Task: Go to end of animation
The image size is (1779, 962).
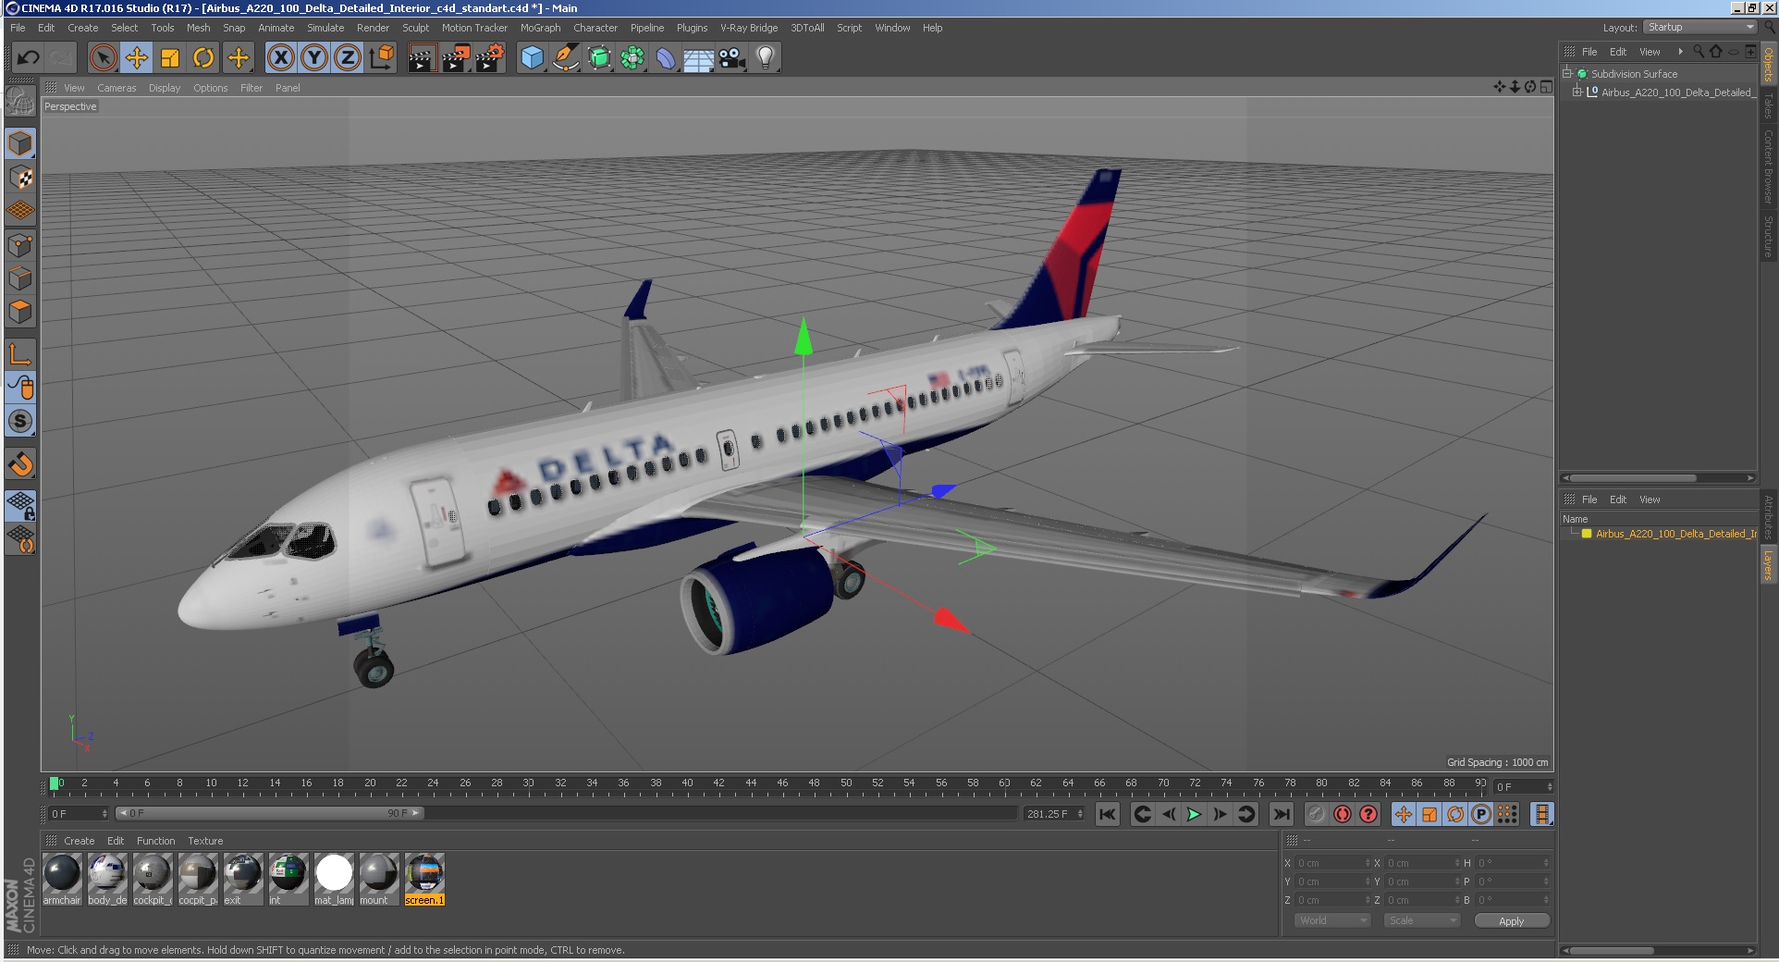Action: point(1281,814)
